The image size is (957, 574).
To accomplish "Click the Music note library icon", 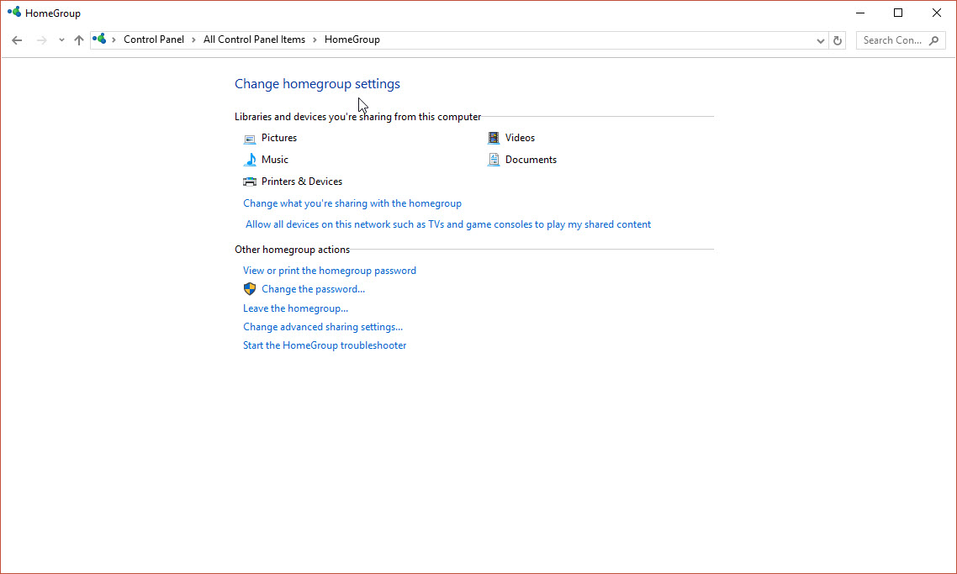I will pyautogui.click(x=250, y=160).
